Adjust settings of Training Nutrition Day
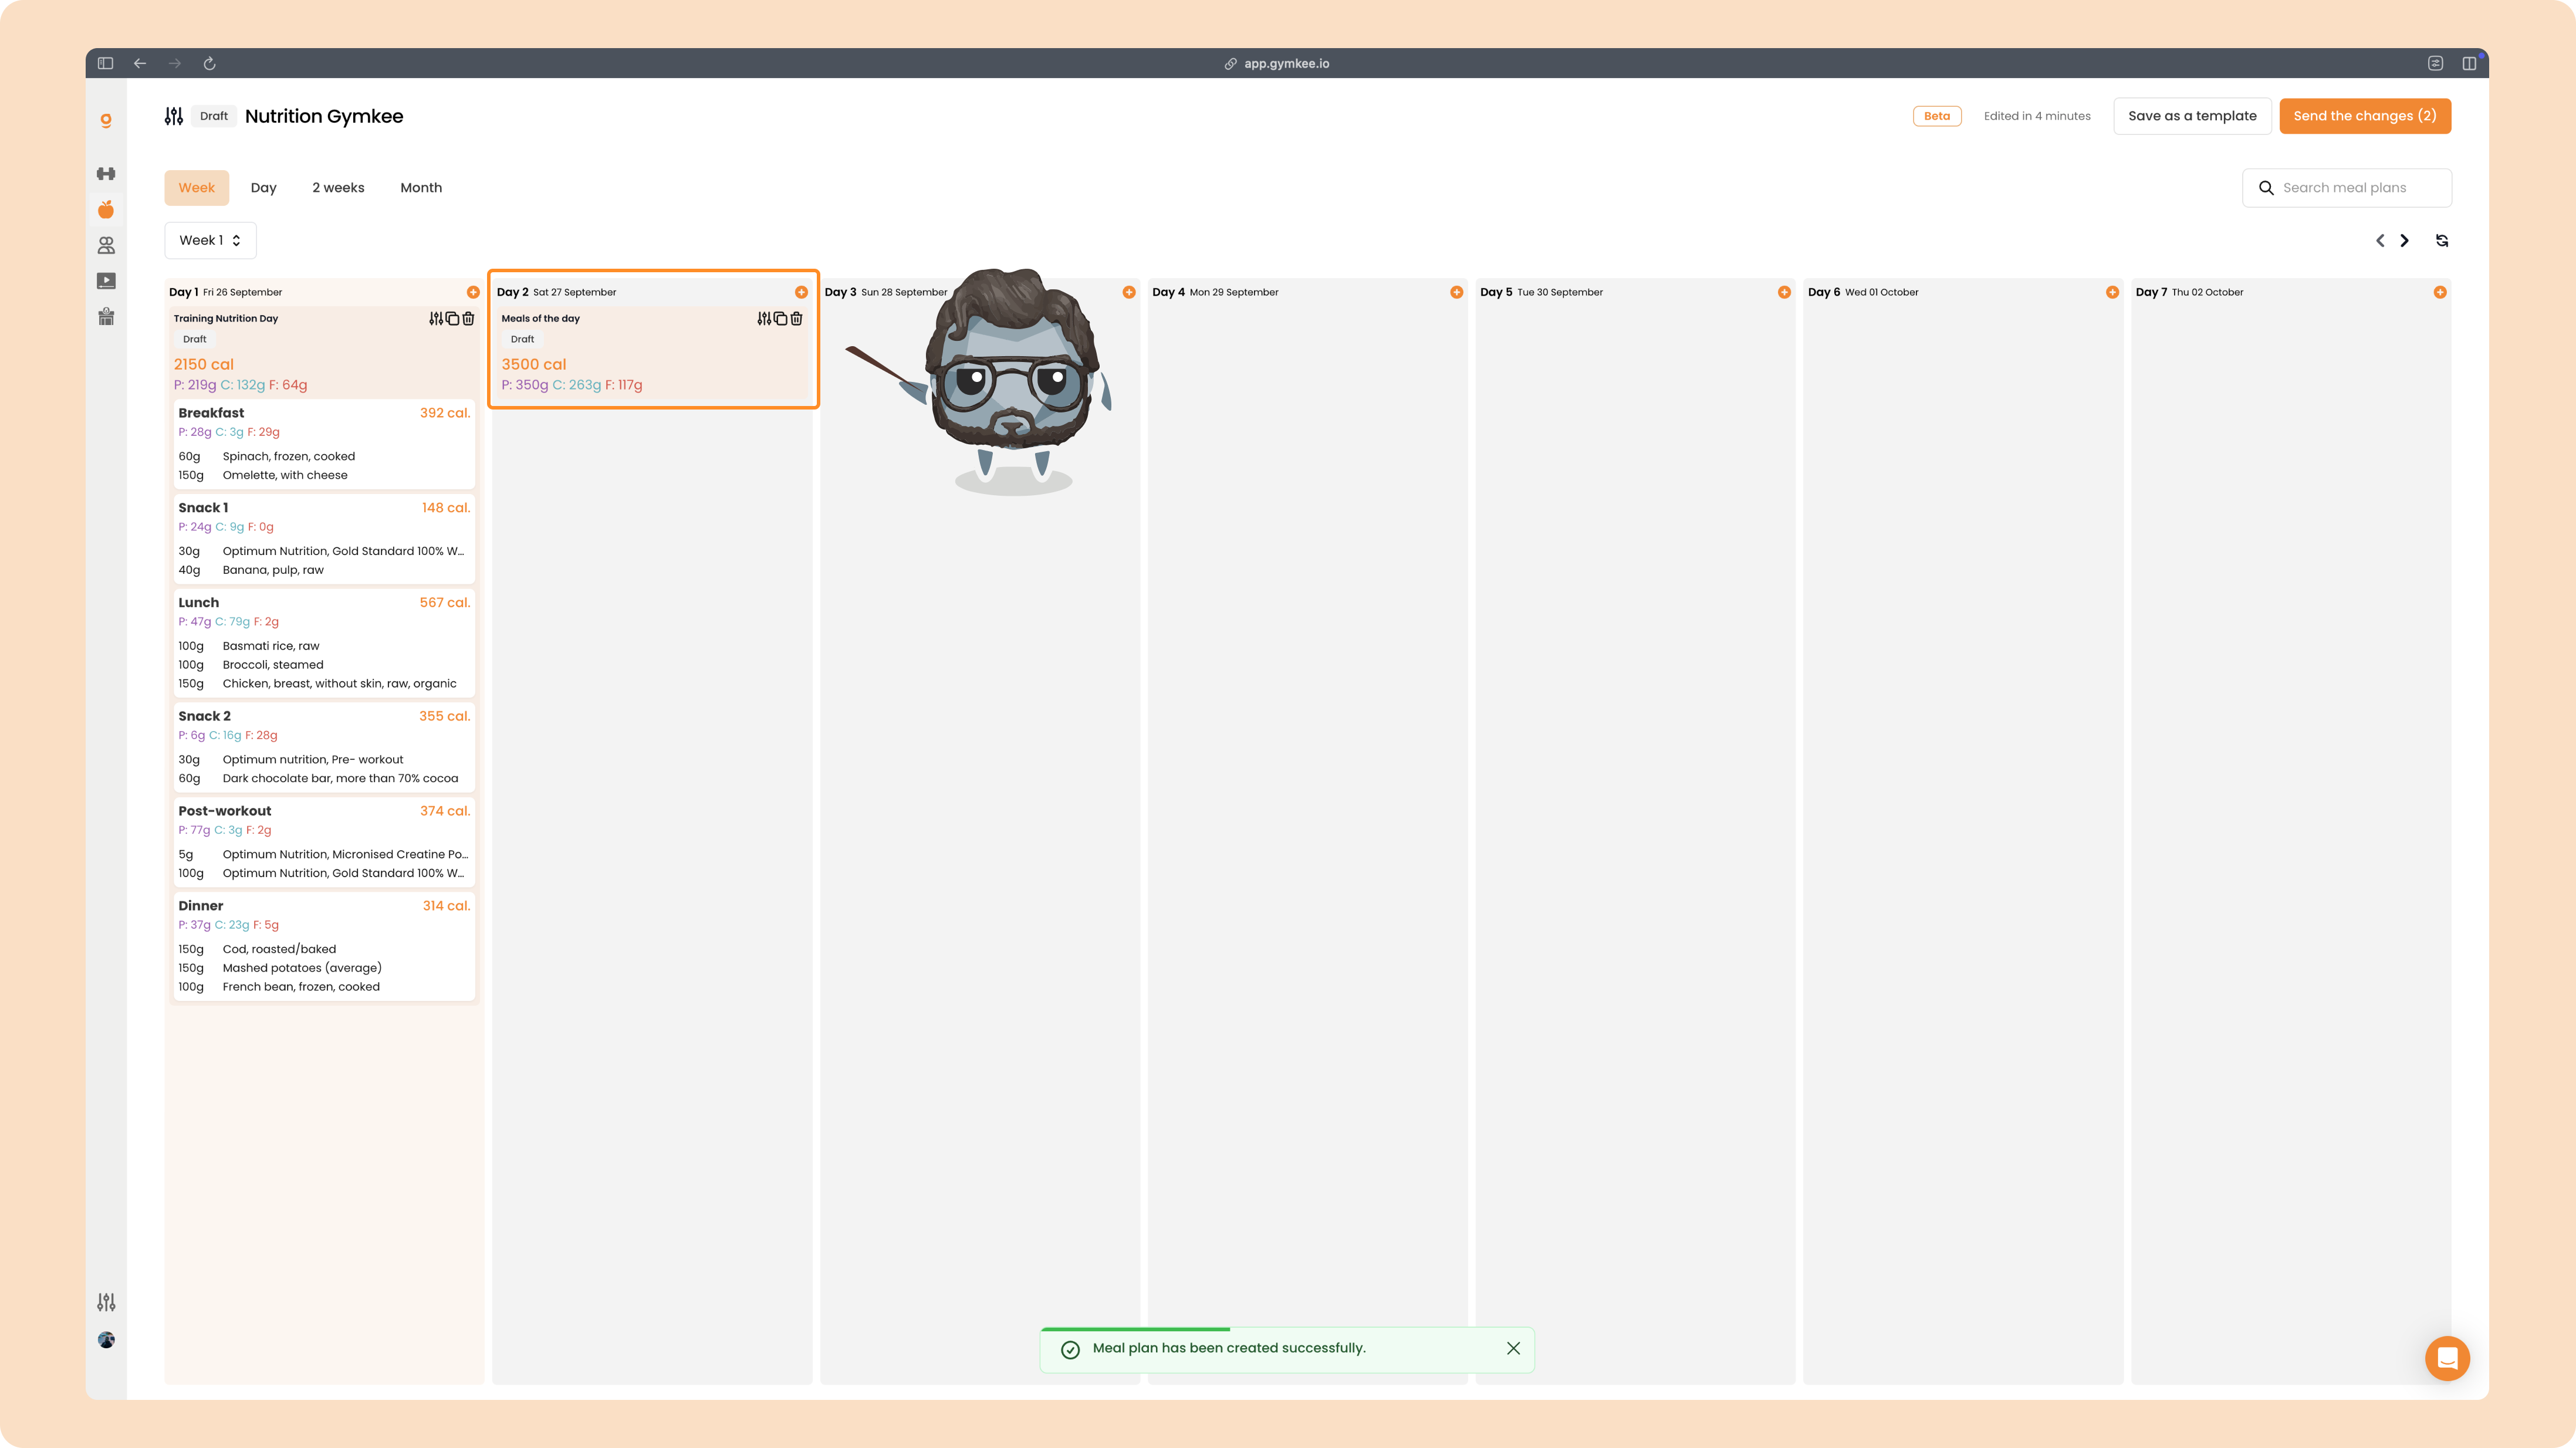The height and width of the screenshot is (1448, 2576). [436, 318]
